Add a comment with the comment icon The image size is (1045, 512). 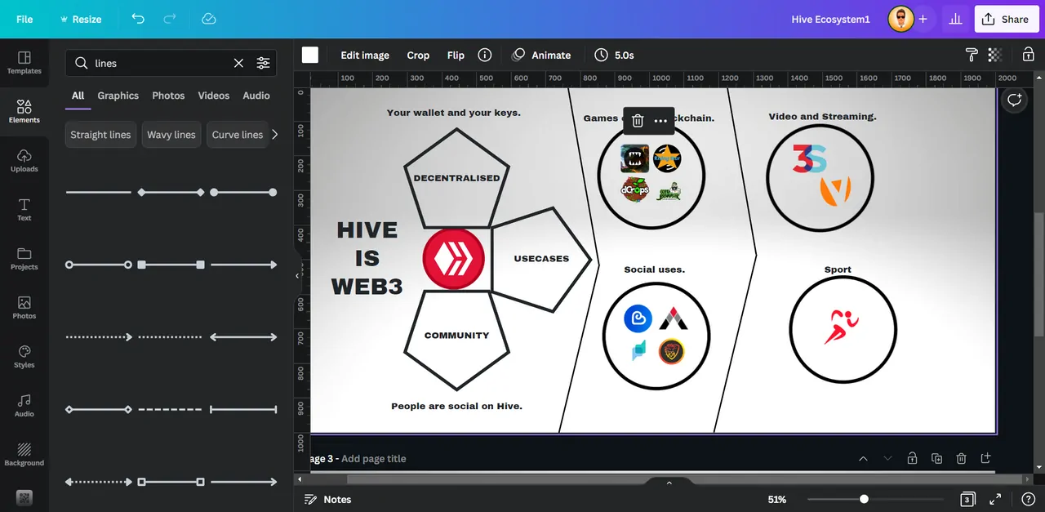[1014, 100]
